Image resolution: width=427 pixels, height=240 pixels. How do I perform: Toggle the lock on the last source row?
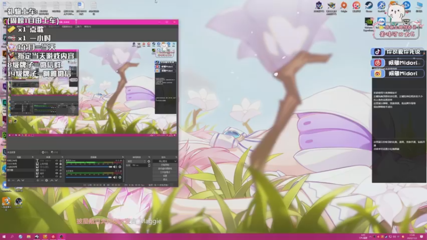tap(60, 177)
